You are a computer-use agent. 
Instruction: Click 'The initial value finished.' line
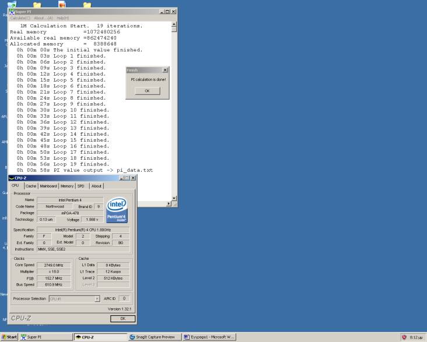(x=79, y=50)
